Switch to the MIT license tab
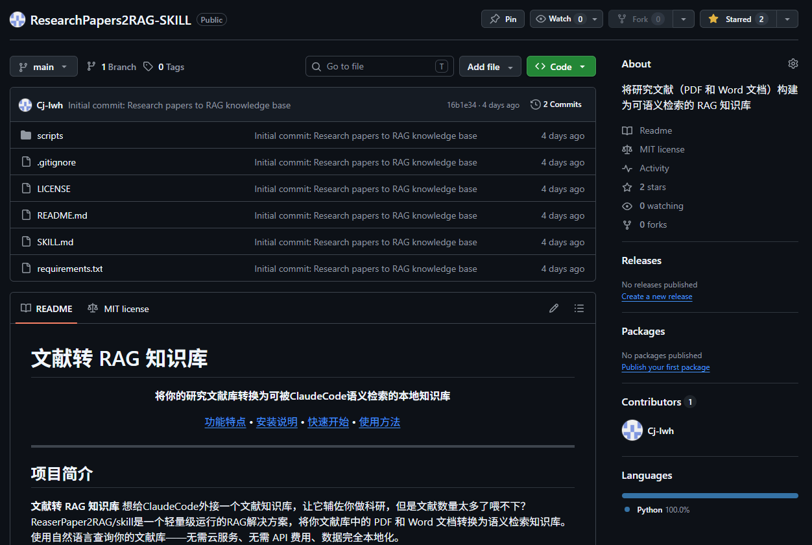This screenshot has width=812, height=545. point(119,309)
